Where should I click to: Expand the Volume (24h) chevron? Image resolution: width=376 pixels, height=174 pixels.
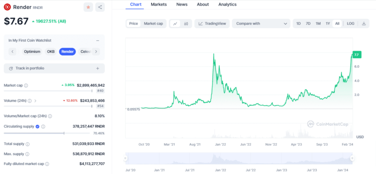click(x=35, y=101)
